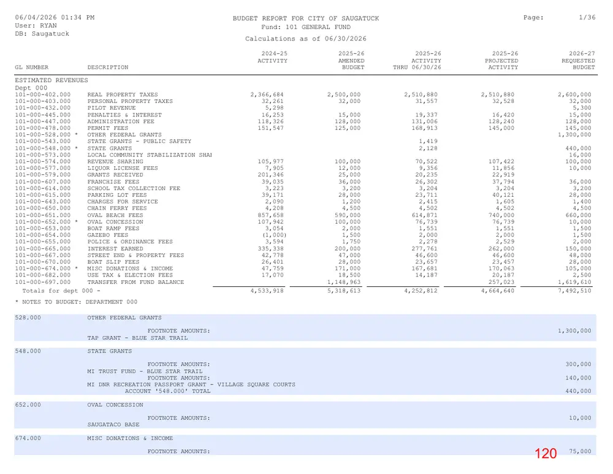Select the 674.000 MISC DONATIONS footnote header

[x=94, y=438]
